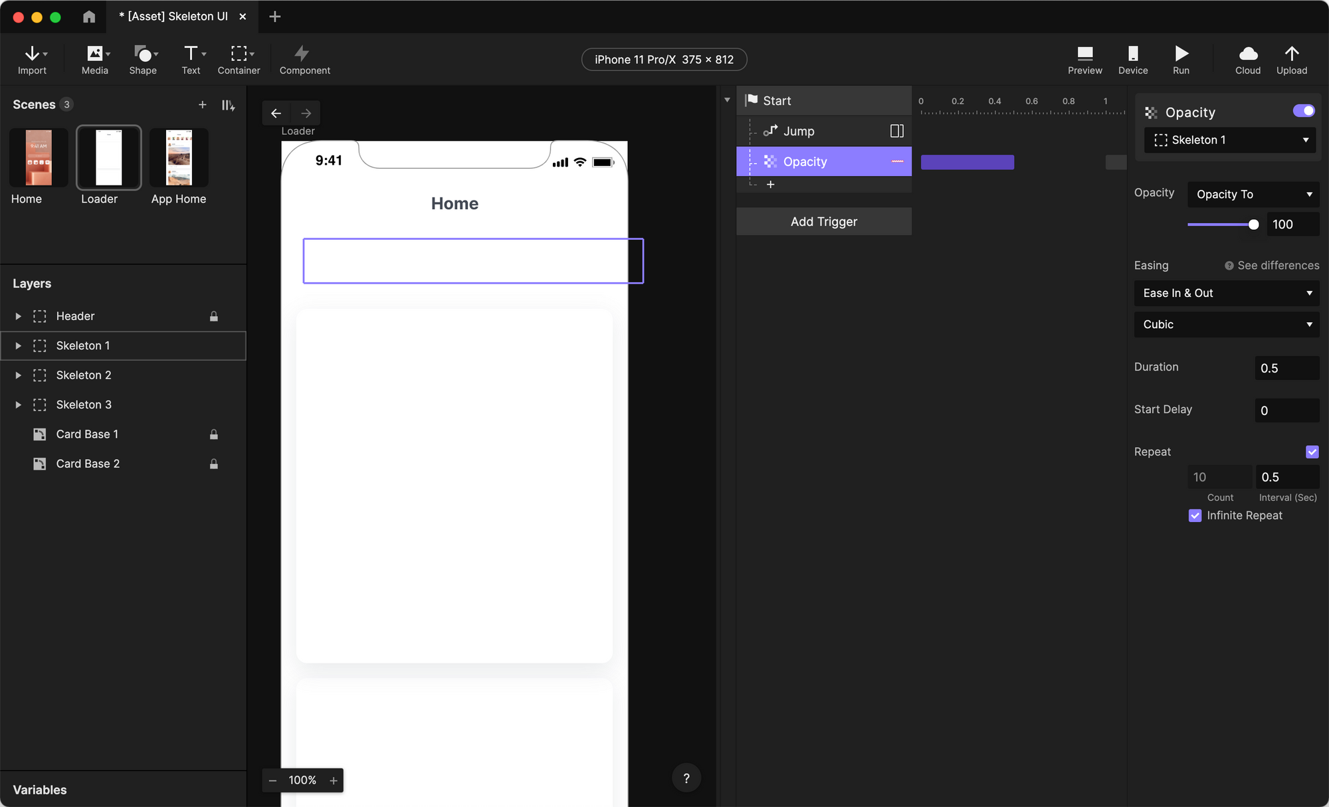Open the Ease In & Out dropdown

click(x=1226, y=293)
